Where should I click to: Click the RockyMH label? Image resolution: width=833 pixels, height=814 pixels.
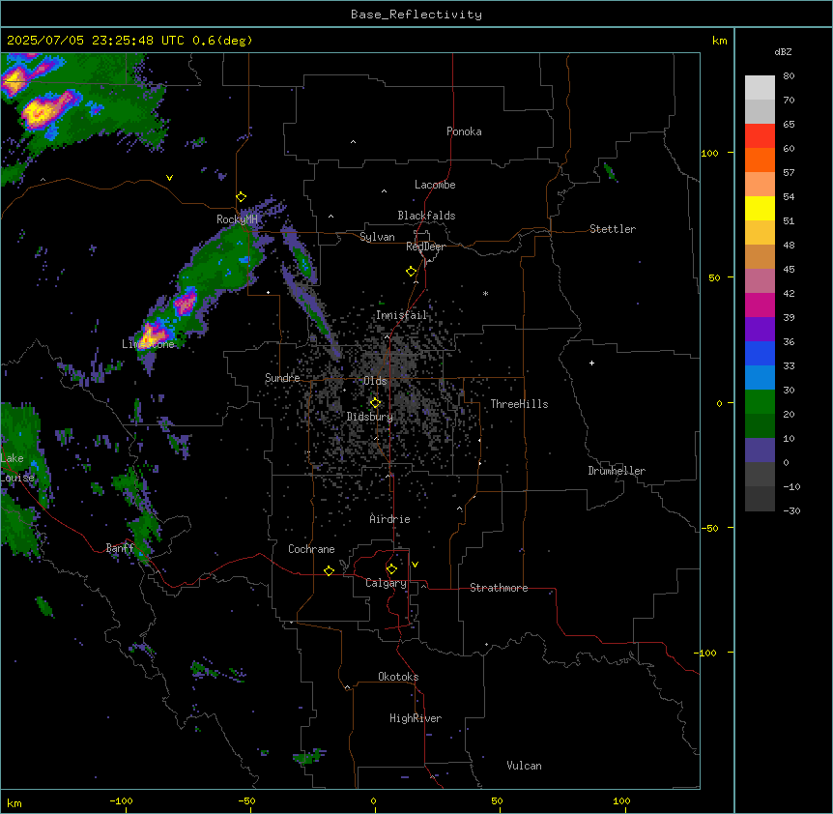coord(237,219)
